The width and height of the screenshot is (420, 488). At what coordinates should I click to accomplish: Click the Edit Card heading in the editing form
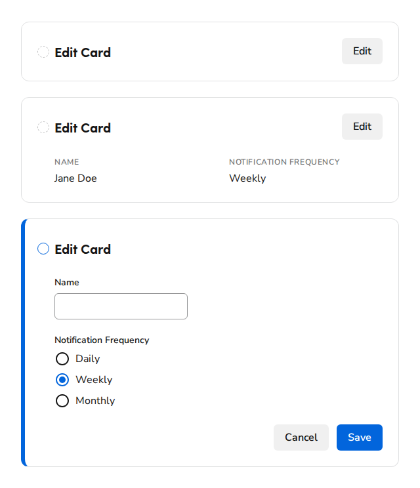pyautogui.click(x=83, y=249)
